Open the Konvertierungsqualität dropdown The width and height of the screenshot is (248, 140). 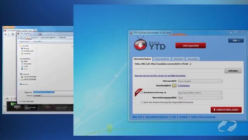tap(200, 98)
